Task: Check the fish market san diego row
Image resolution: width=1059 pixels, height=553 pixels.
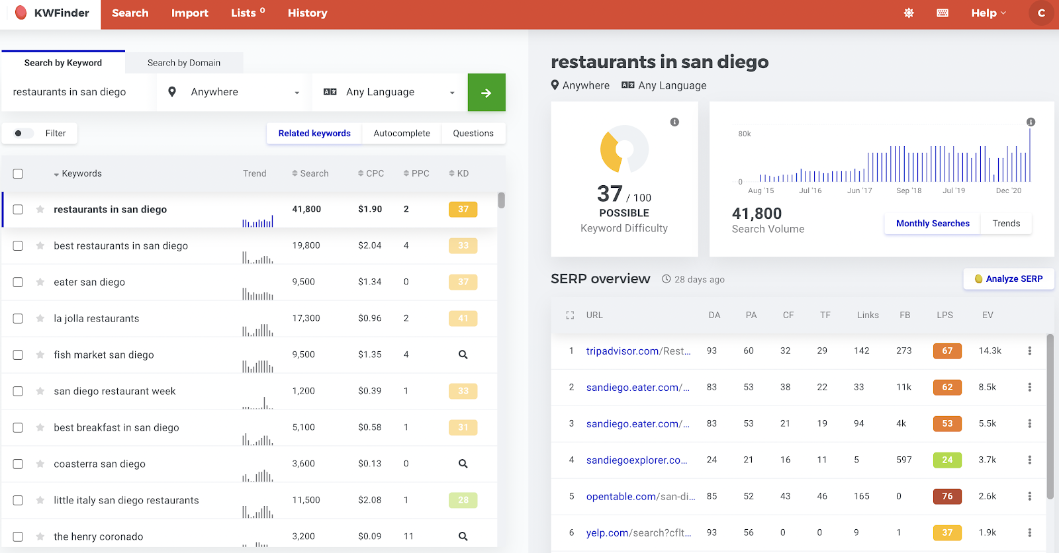Action: coord(18,355)
